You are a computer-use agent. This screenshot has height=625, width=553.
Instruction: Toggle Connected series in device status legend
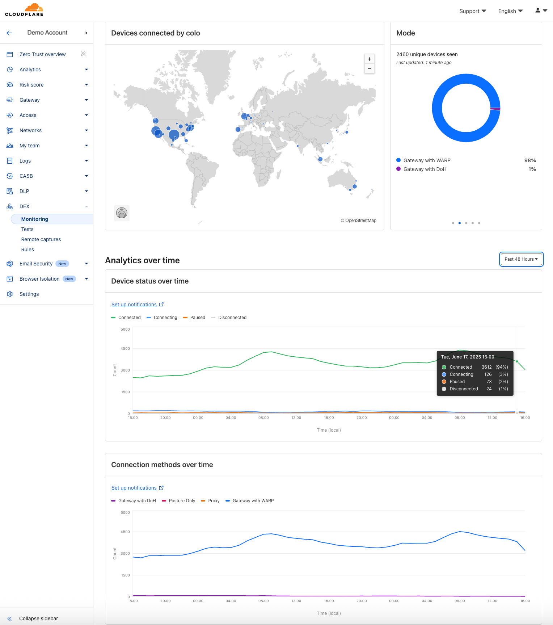(126, 318)
